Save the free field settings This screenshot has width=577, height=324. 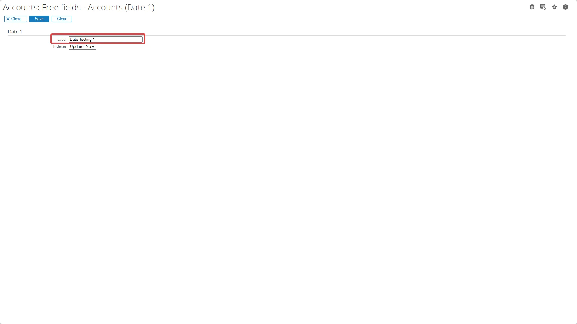pos(39,19)
